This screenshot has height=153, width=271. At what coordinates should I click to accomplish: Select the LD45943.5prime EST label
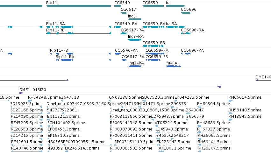(x=172, y=129)
